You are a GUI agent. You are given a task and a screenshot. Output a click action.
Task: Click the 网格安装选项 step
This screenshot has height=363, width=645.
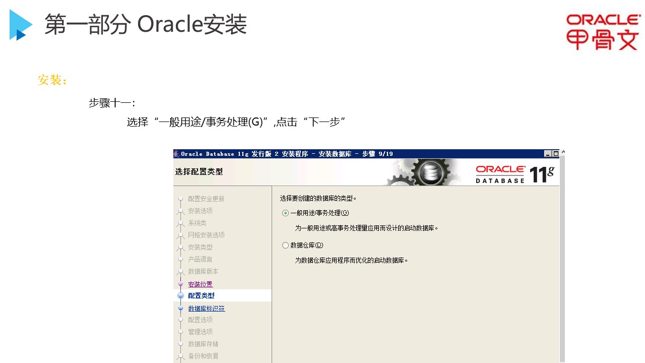pyautogui.click(x=206, y=235)
